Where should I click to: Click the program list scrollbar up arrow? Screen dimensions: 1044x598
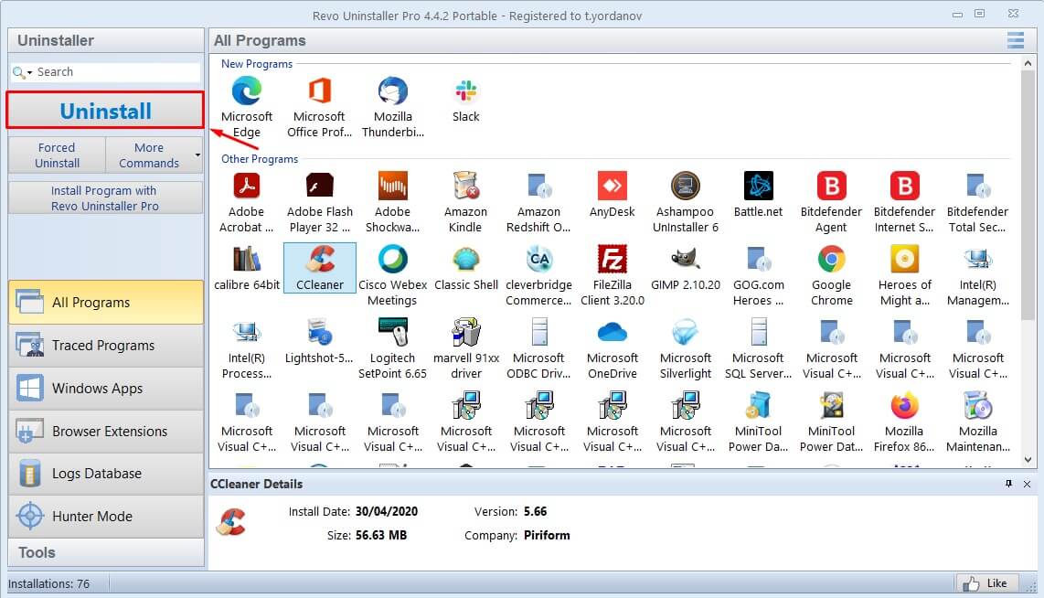1028,63
